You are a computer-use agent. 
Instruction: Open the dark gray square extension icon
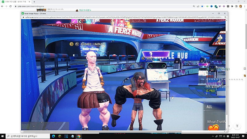(x=228, y=6)
